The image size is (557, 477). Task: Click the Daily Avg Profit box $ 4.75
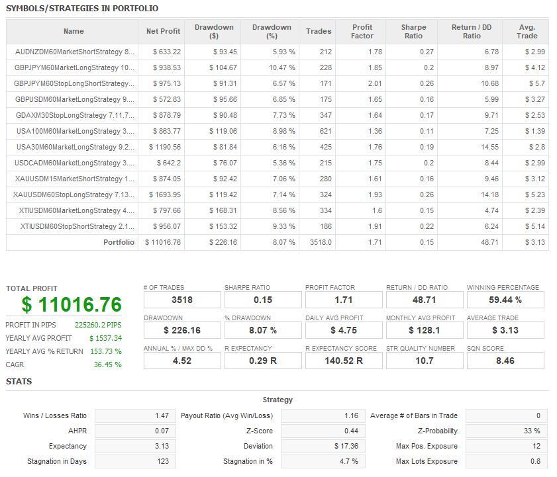click(344, 330)
